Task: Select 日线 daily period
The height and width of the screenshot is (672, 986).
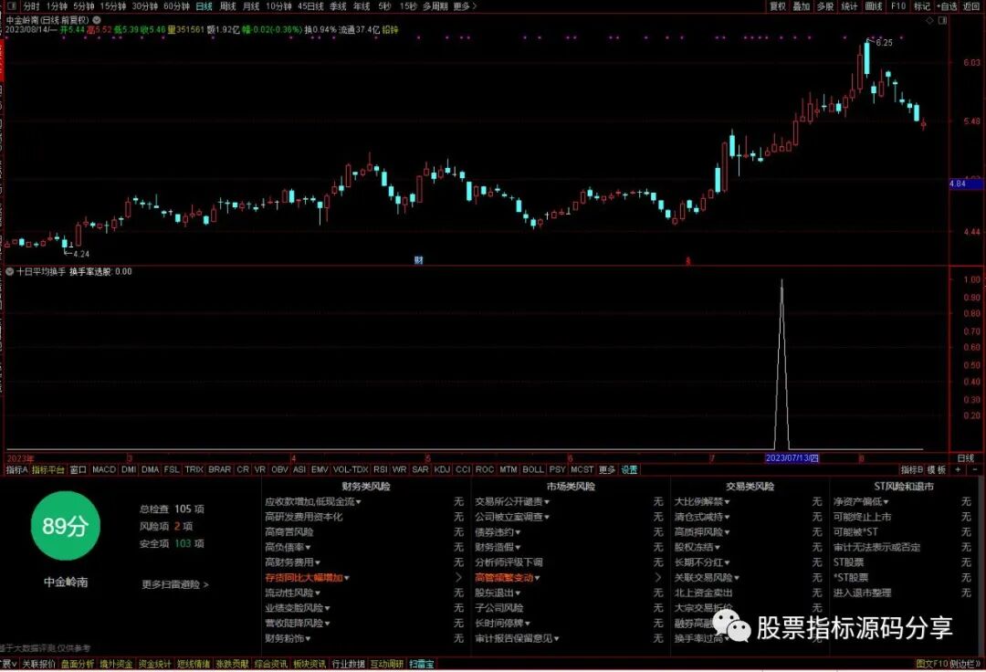Action: pyautogui.click(x=204, y=6)
